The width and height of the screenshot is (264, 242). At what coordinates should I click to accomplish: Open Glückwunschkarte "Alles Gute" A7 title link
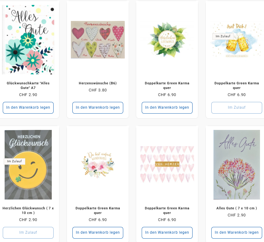click(x=28, y=86)
